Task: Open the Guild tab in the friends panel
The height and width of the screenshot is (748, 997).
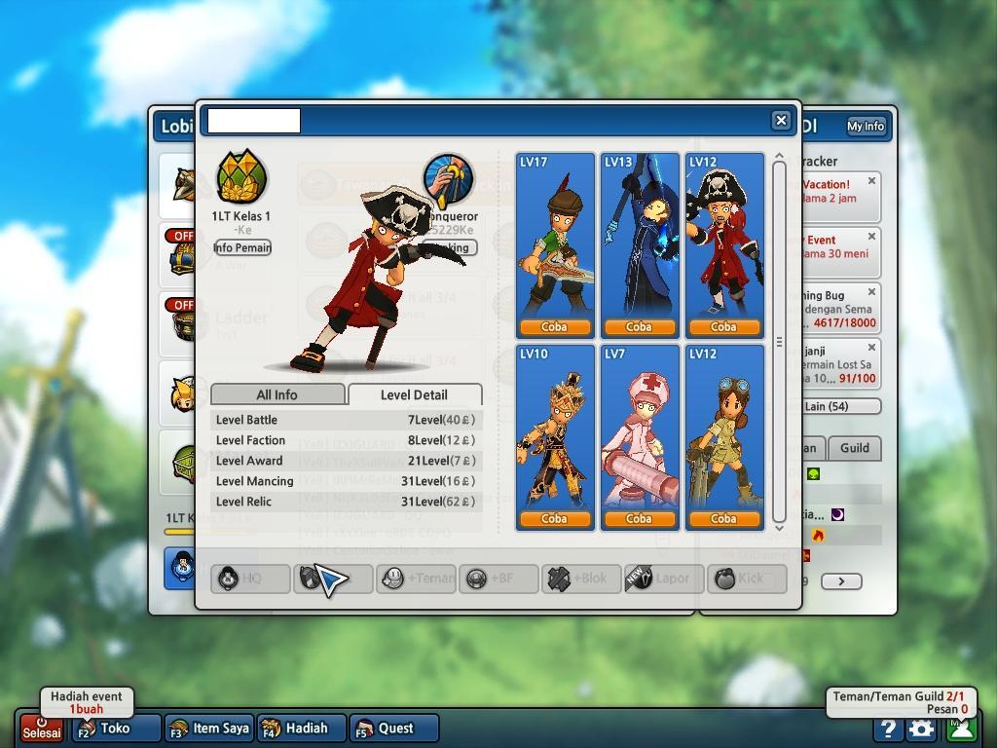Action: click(855, 448)
